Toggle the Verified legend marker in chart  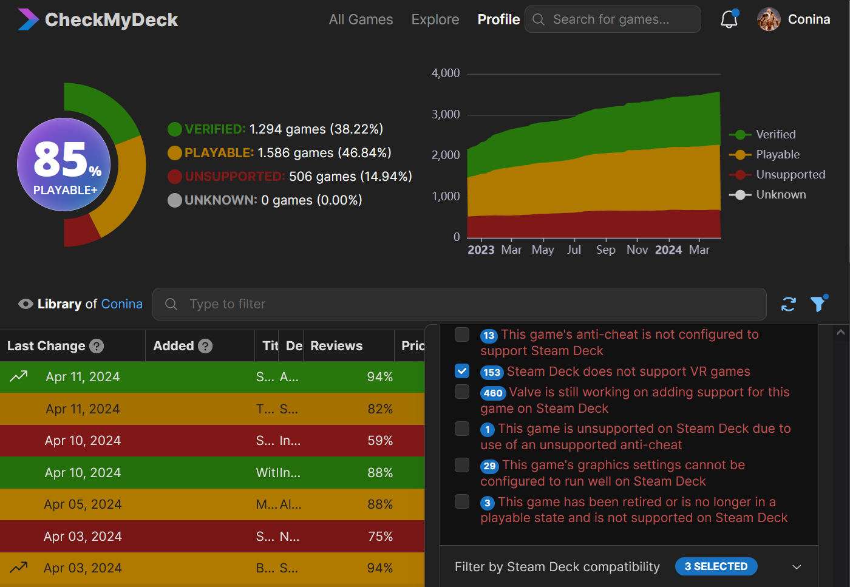[740, 135]
